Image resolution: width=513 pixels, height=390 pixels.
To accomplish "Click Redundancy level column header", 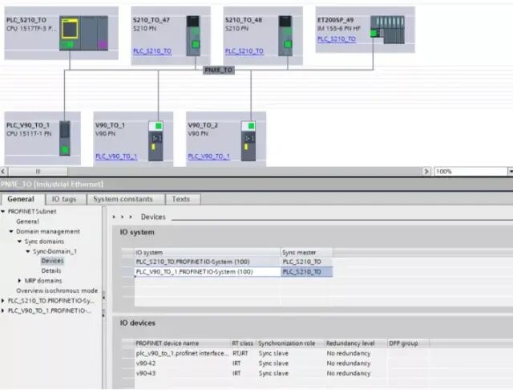I will point(355,343).
